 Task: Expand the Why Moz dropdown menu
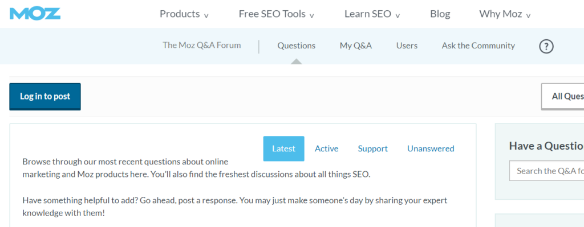(505, 14)
